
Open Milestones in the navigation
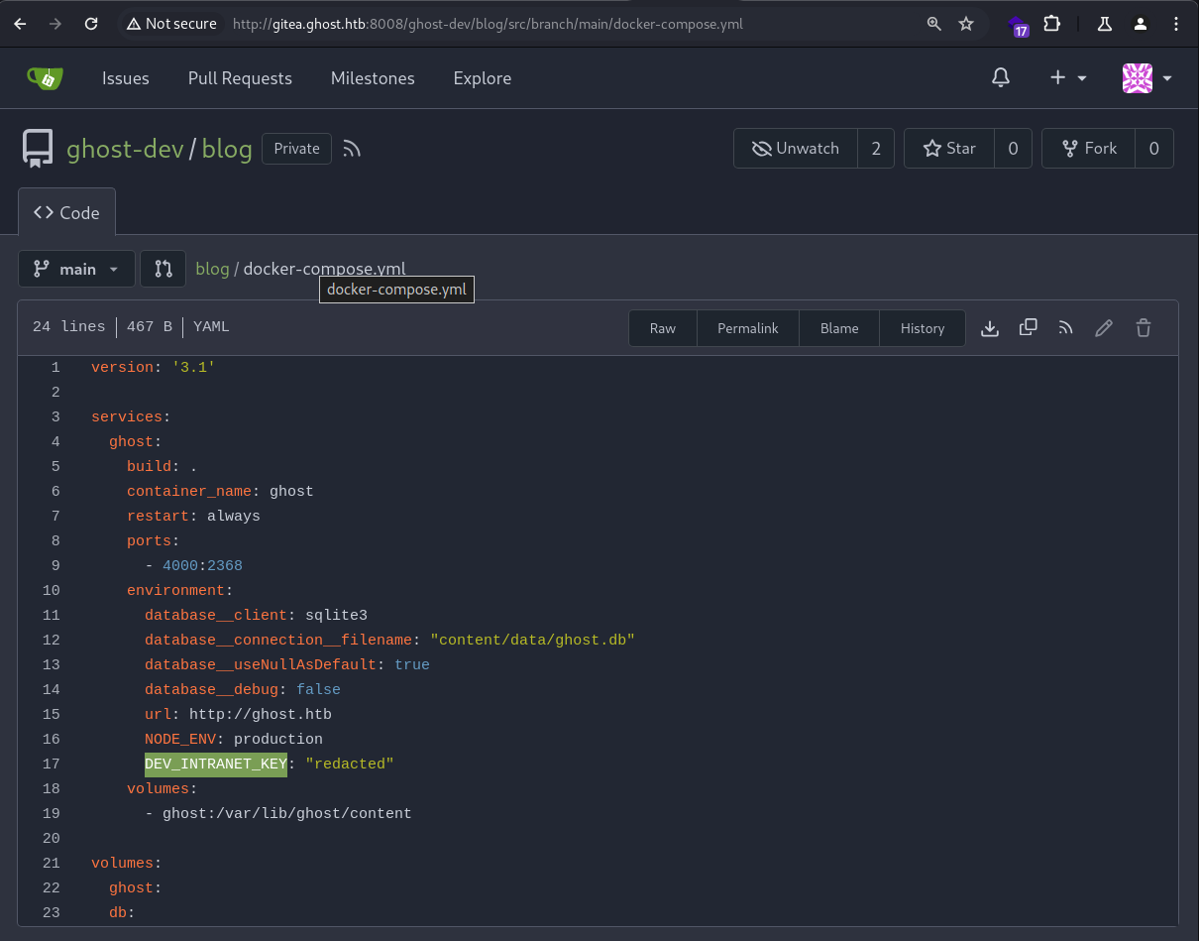(373, 78)
